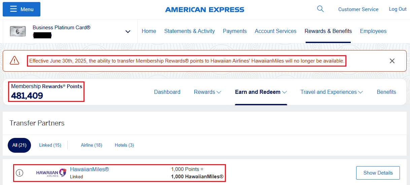Screen dimensions: 410x185
Task: Open the hamburger Menu button
Action: [x=22, y=9]
